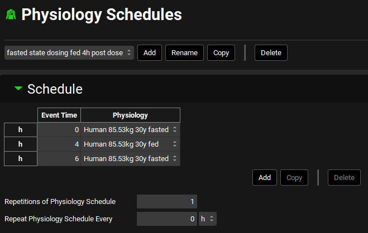Click the Event Time 6 cell
Image resolution: width=368 pixels, height=233 pixels.
coord(59,158)
